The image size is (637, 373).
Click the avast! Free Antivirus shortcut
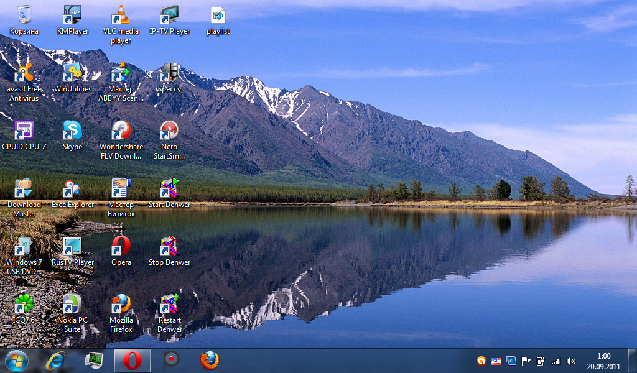point(24,73)
